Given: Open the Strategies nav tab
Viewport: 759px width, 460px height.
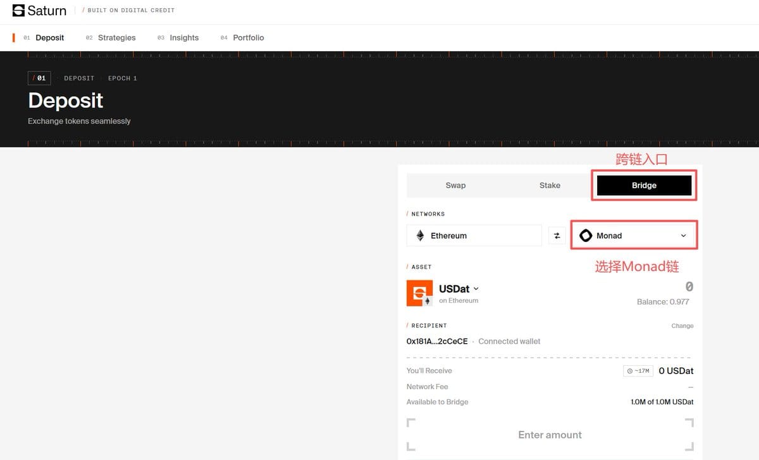Looking at the screenshot, I should (x=111, y=38).
